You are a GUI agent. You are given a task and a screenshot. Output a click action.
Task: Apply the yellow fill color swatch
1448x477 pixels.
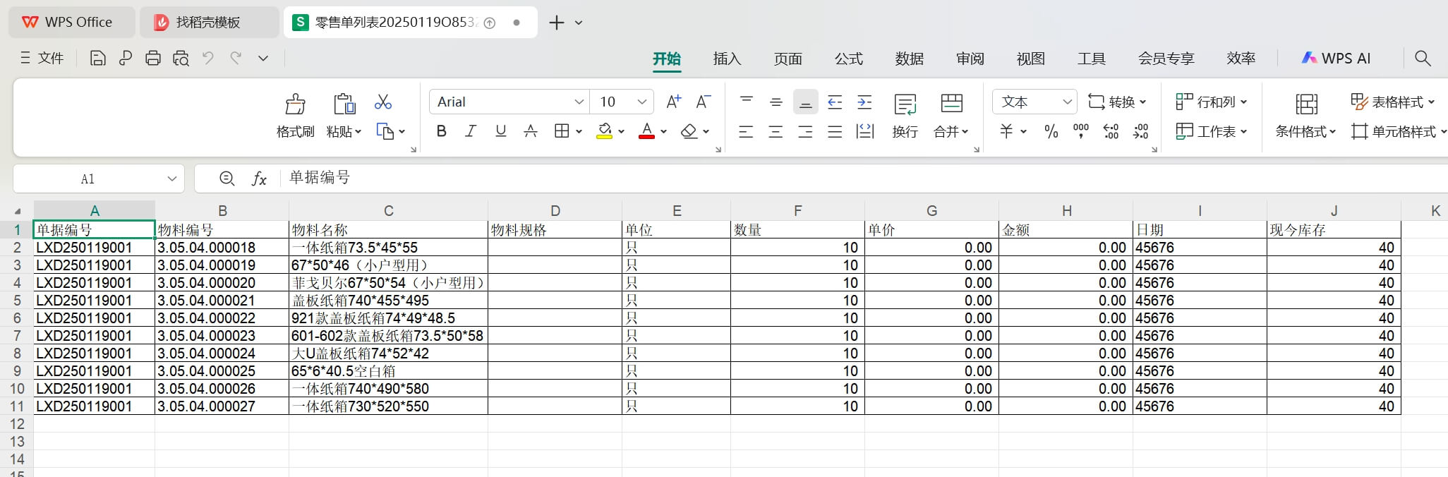coord(604,131)
